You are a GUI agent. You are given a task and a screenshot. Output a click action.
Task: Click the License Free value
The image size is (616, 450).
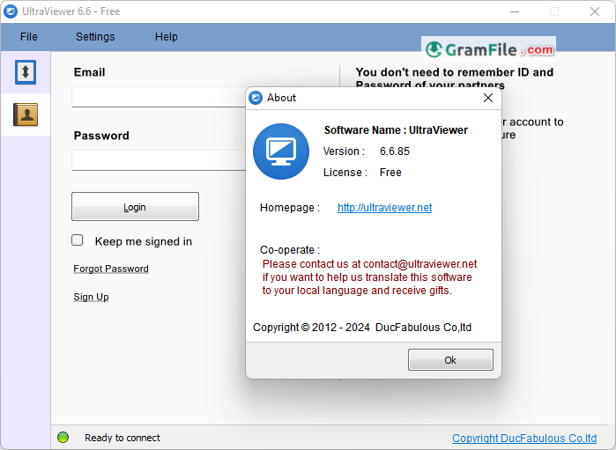click(390, 173)
